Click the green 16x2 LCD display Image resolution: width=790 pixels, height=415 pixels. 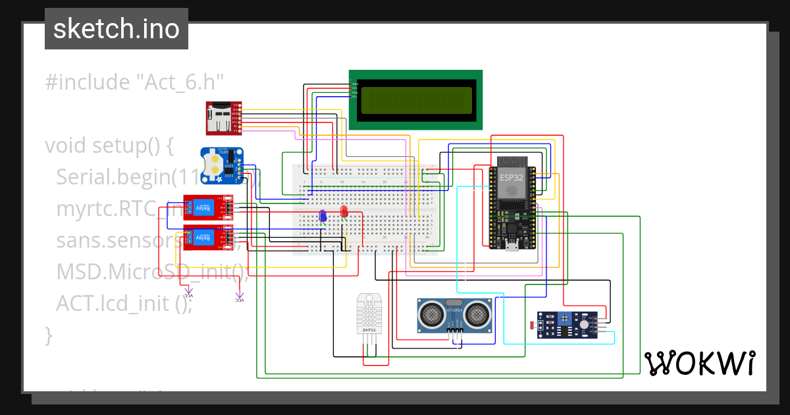click(415, 100)
